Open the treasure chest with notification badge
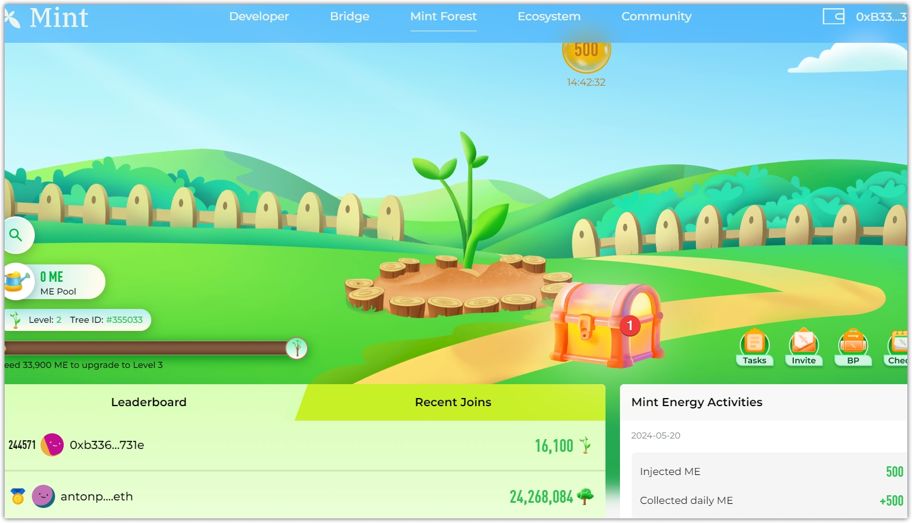 [605, 325]
